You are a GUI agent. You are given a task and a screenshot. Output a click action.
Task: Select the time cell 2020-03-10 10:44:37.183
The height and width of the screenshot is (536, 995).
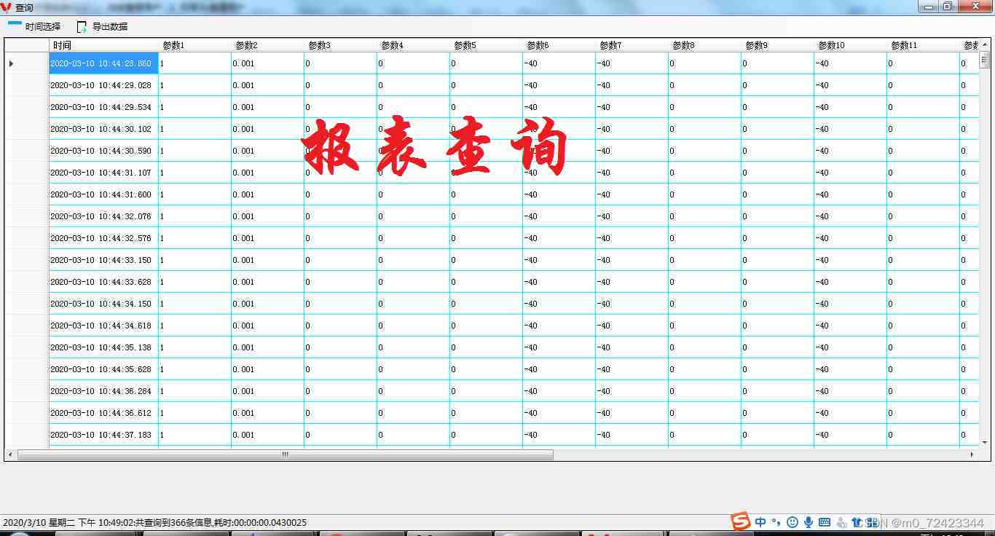point(103,435)
